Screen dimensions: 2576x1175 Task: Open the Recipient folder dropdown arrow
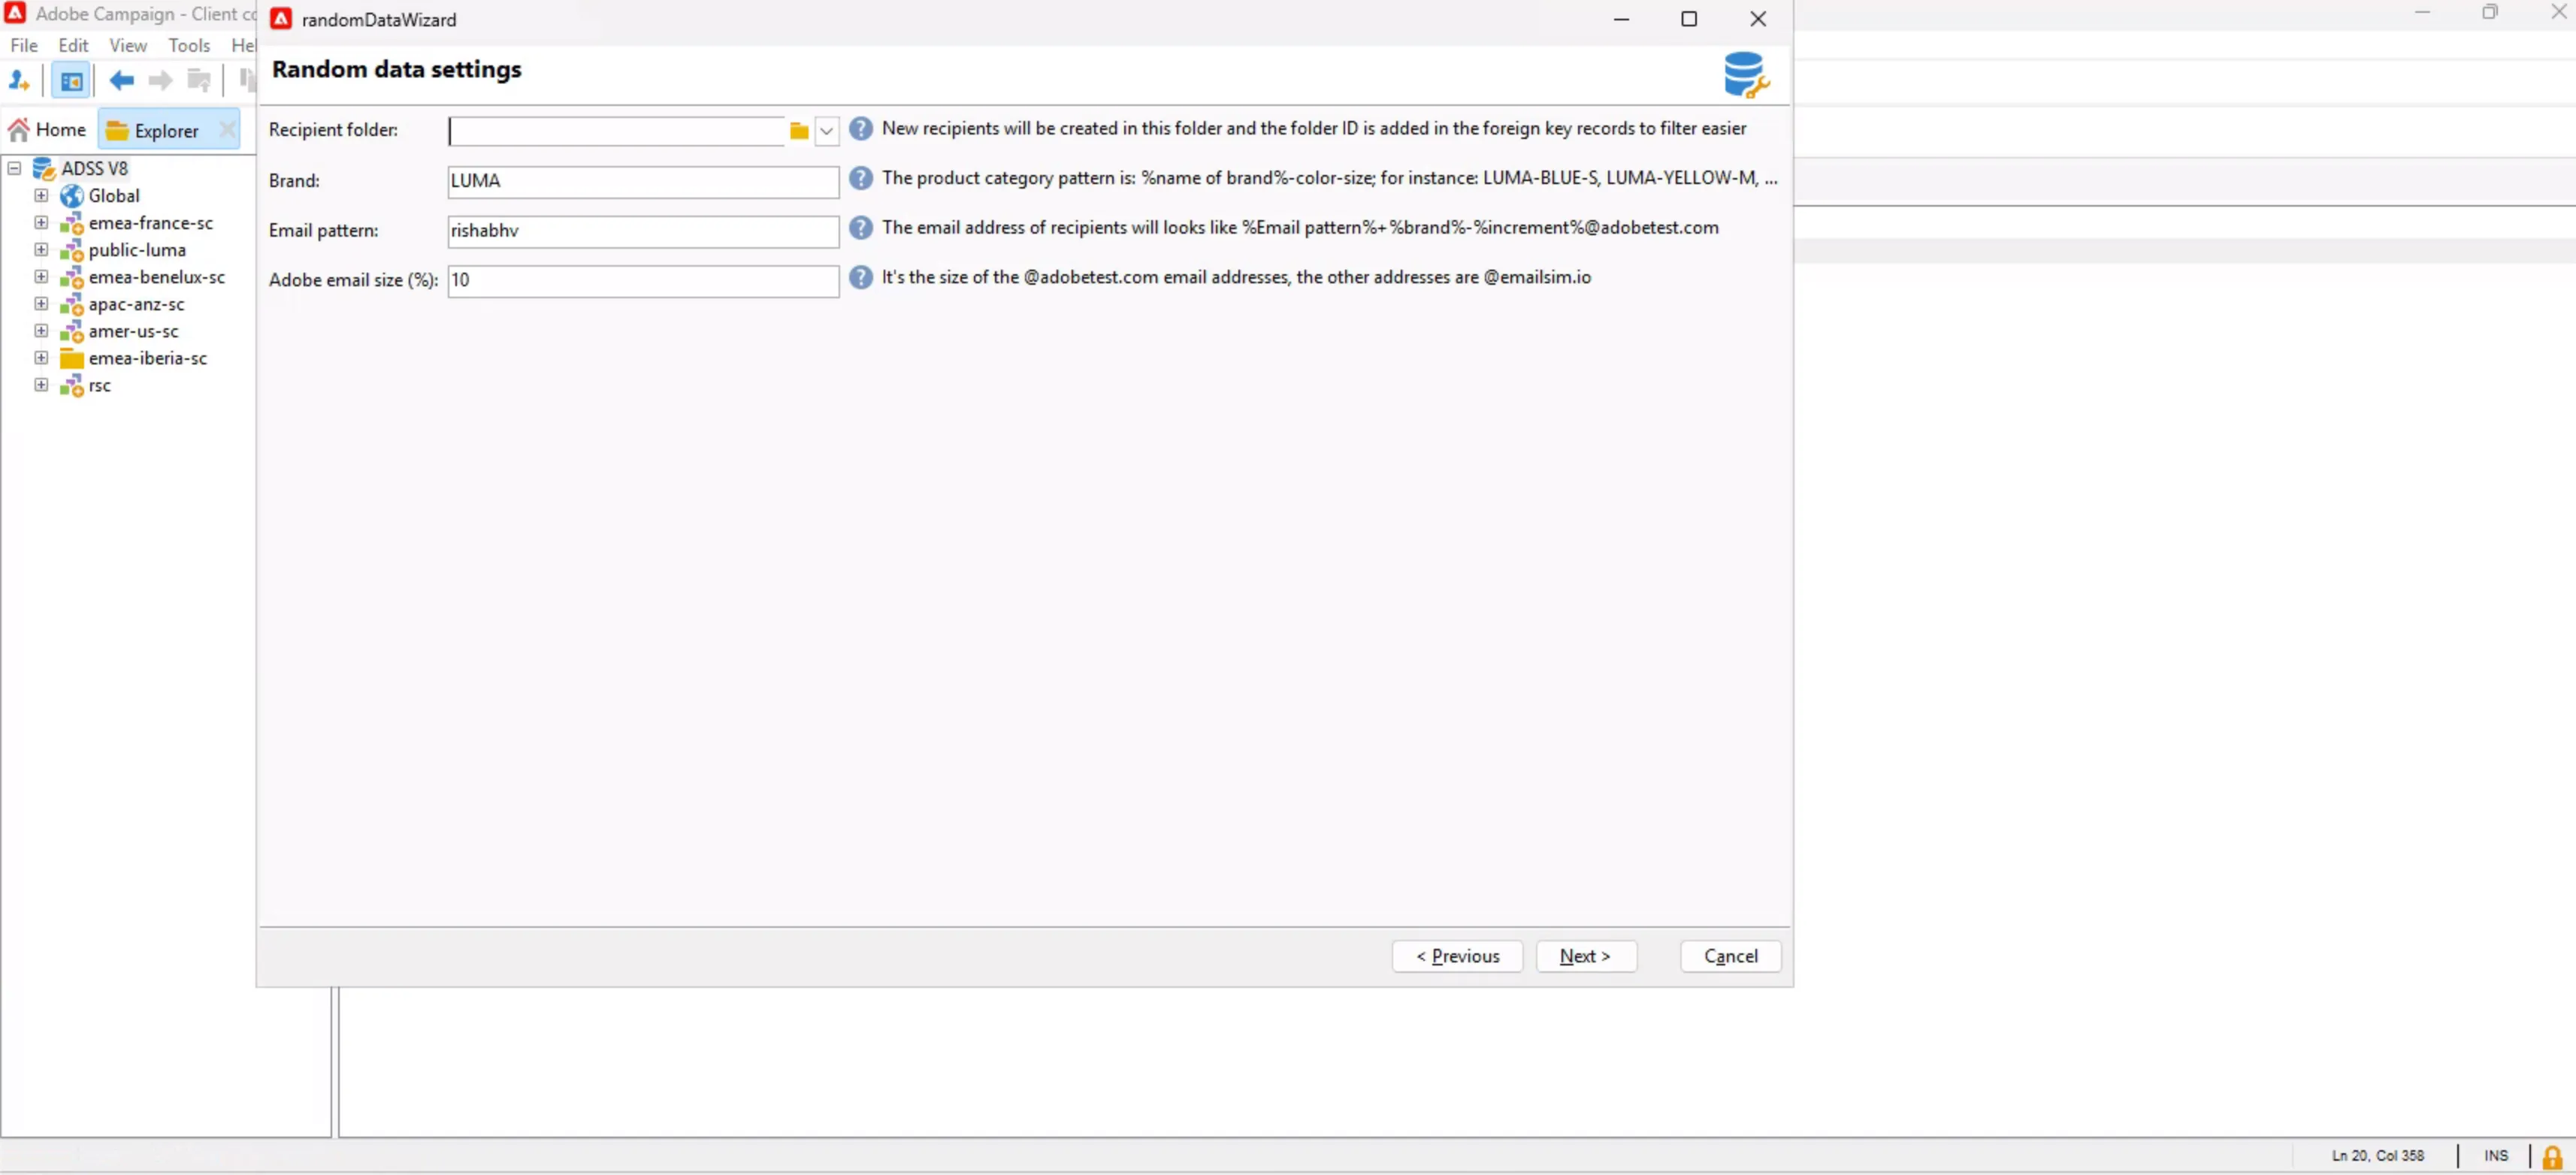pyautogui.click(x=826, y=131)
